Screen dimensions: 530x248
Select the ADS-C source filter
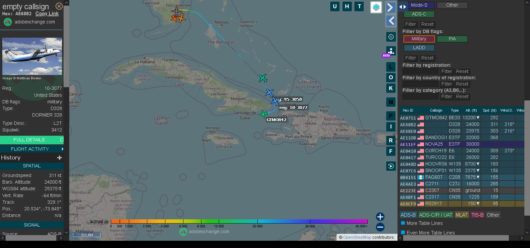coord(419,14)
